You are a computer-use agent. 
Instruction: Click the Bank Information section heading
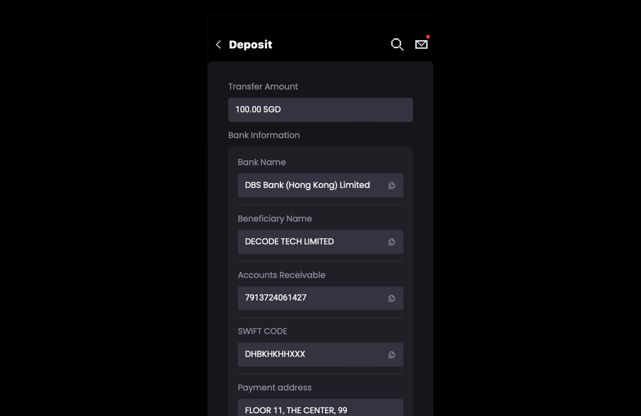pyautogui.click(x=264, y=135)
